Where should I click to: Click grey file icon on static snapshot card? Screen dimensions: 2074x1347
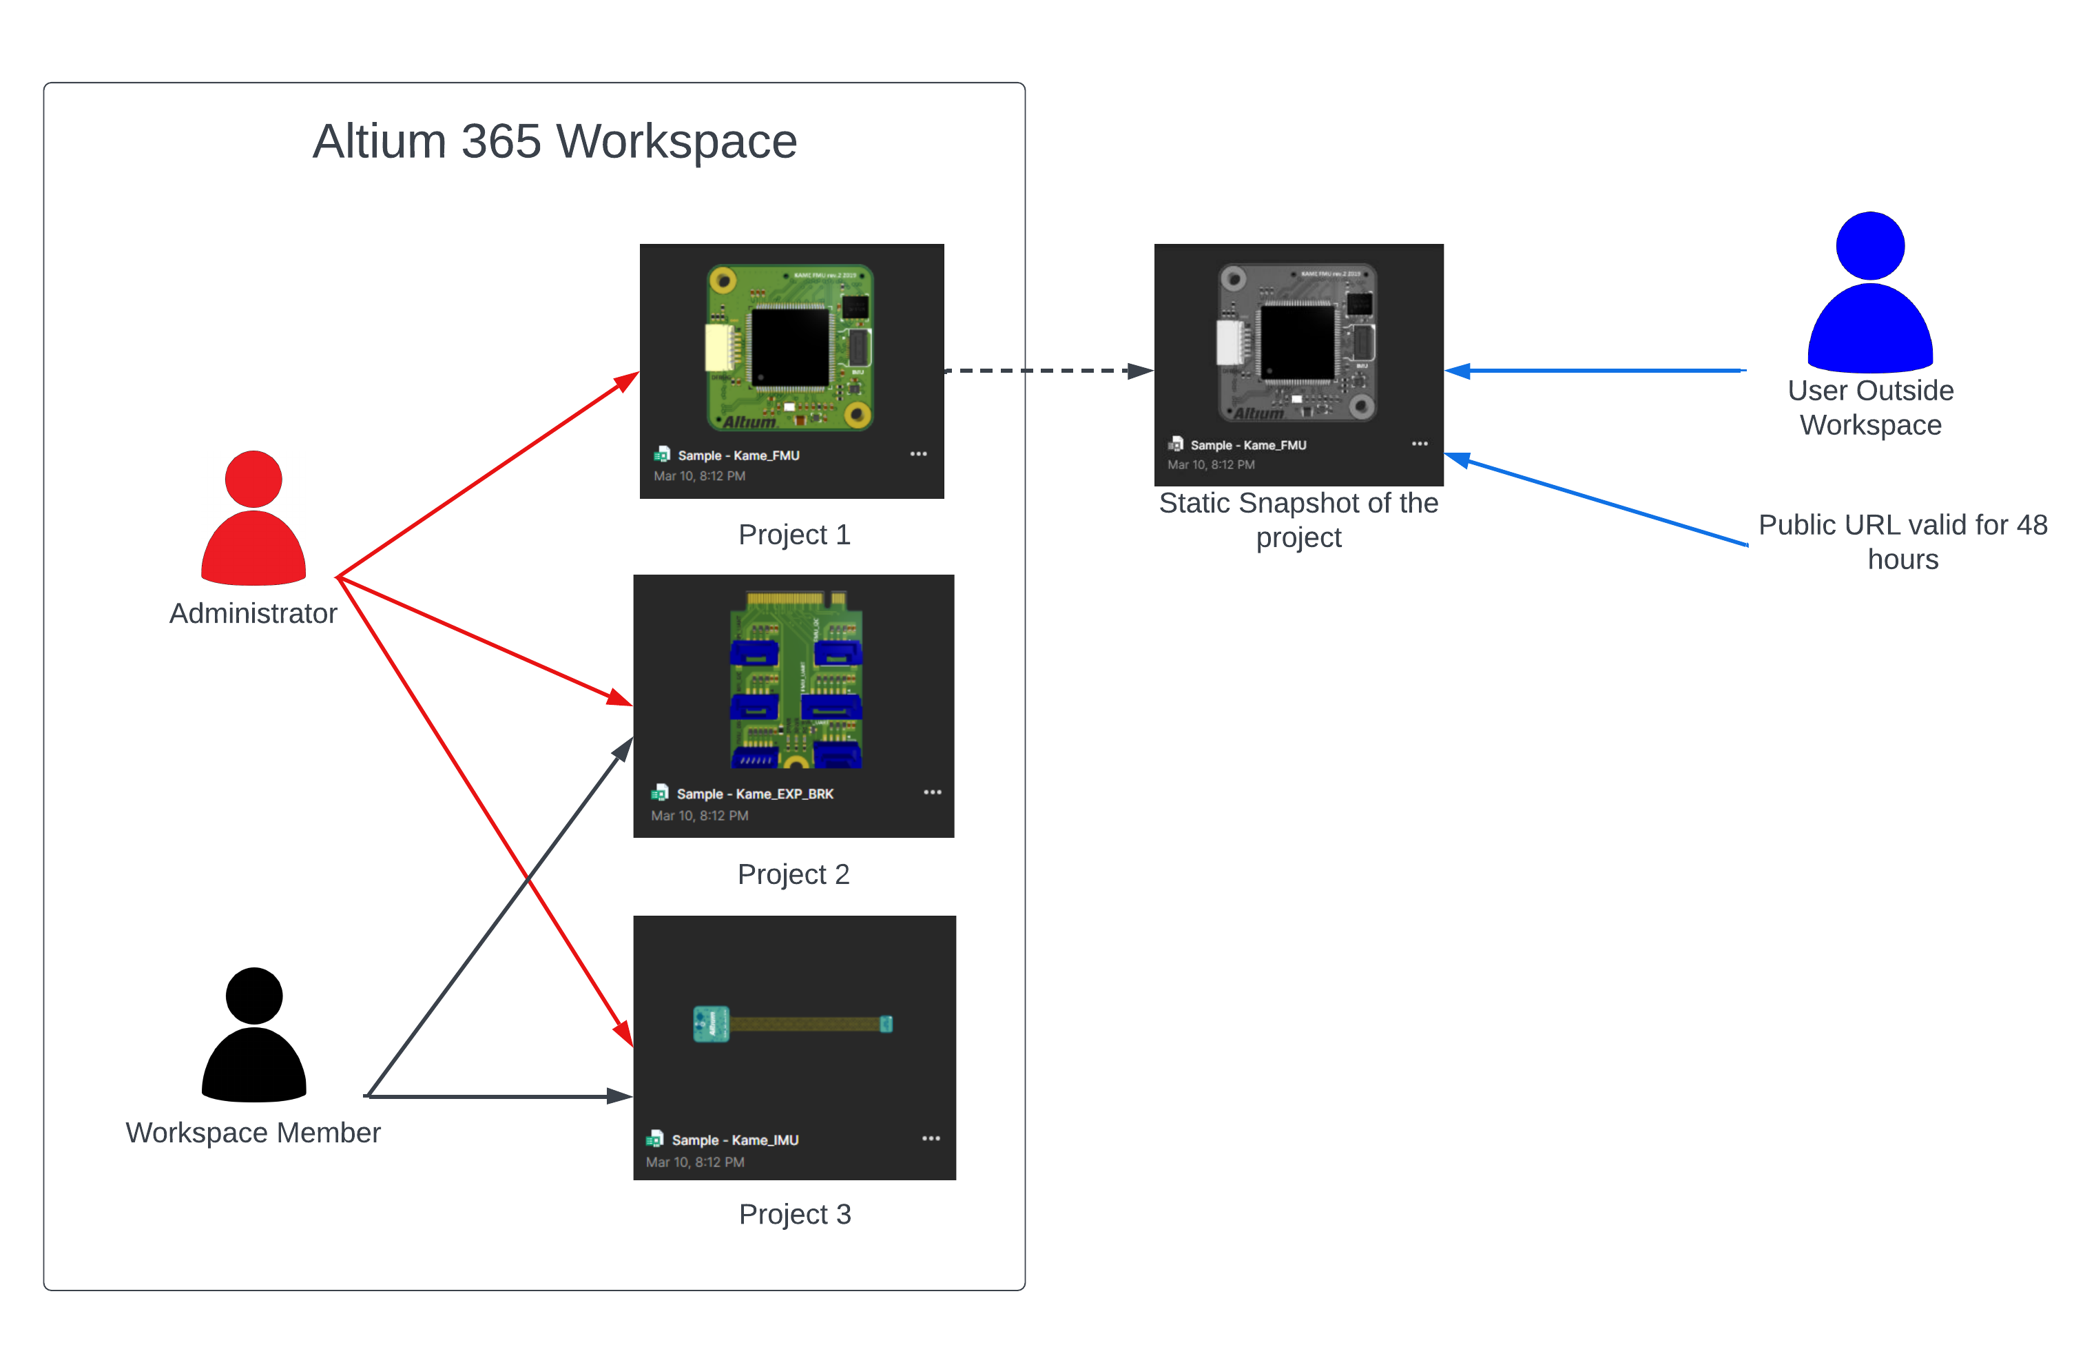click(x=1176, y=443)
